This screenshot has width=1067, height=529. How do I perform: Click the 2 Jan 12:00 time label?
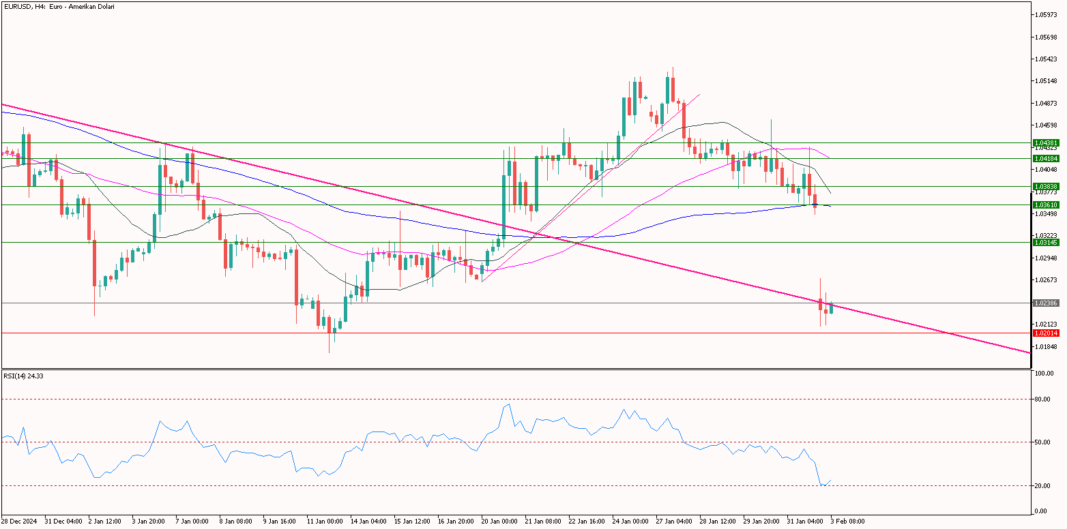point(105,522)
